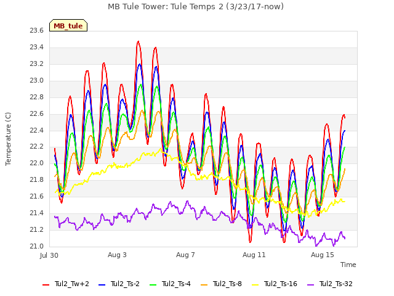
Task: Click the 21.4 y-axis tick label
Action: (37, 213)
